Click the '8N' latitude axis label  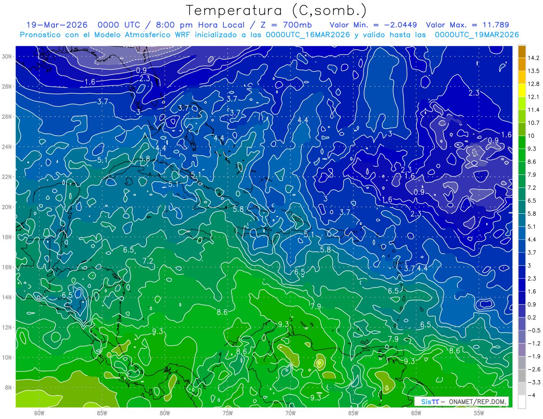(x=9, y=387)
